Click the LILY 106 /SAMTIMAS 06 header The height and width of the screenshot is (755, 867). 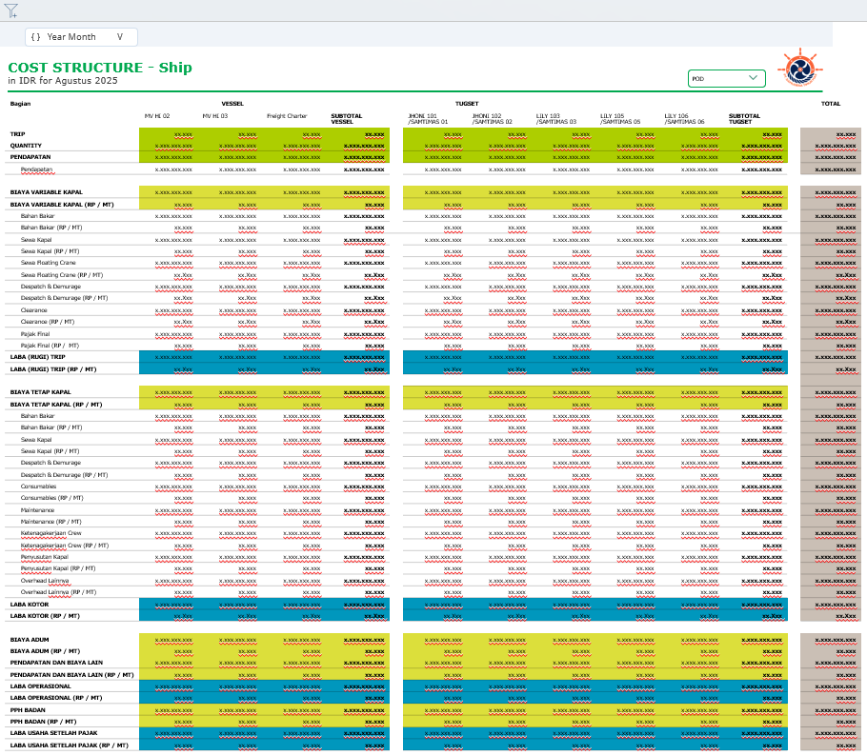pyautogui.click(x=684, y=119)
